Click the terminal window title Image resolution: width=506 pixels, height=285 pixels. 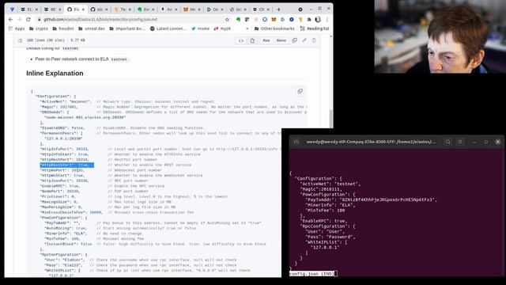pyautogui.click(x=371, y=142)
